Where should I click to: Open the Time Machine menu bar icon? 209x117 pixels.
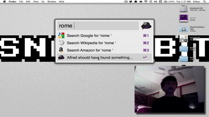pyautogui.click(x=151, y=2)
